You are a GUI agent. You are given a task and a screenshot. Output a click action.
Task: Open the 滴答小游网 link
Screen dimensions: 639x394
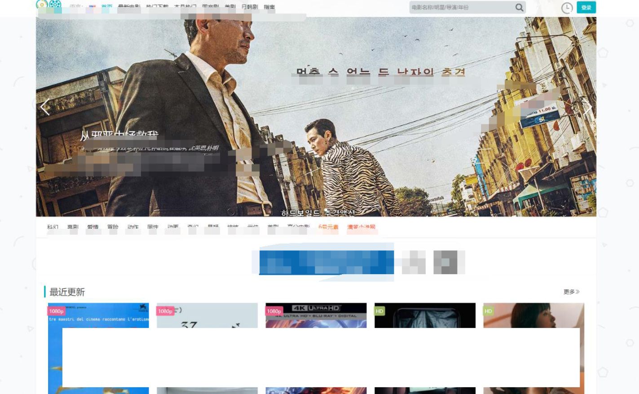(362, 227)
